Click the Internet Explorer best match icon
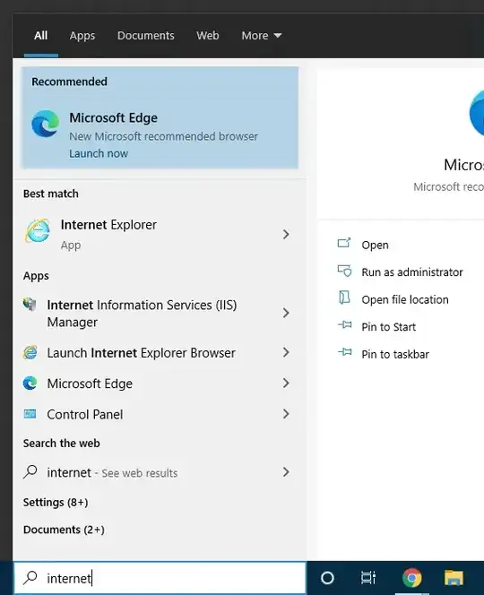This screenshot has width=484, height=595. (x=38, y=230)
